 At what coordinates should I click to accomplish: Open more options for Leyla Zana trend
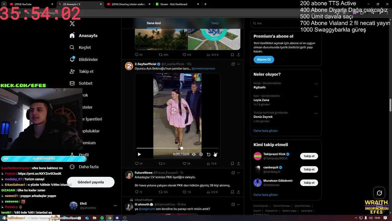click(316, 96)
